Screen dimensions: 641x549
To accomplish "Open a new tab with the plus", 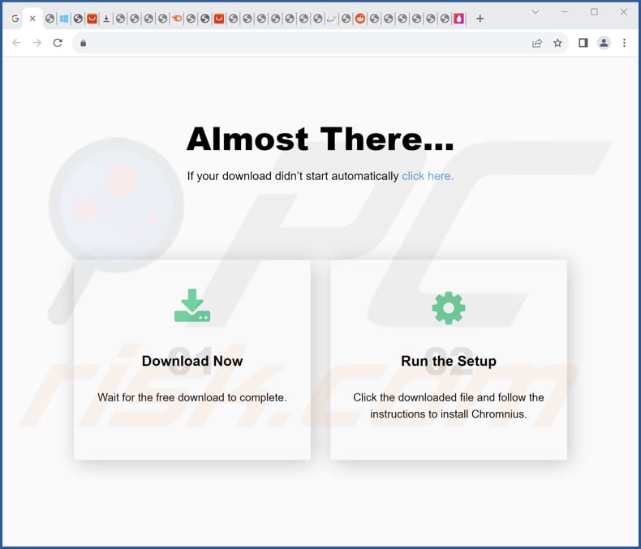I will [480, 19].
